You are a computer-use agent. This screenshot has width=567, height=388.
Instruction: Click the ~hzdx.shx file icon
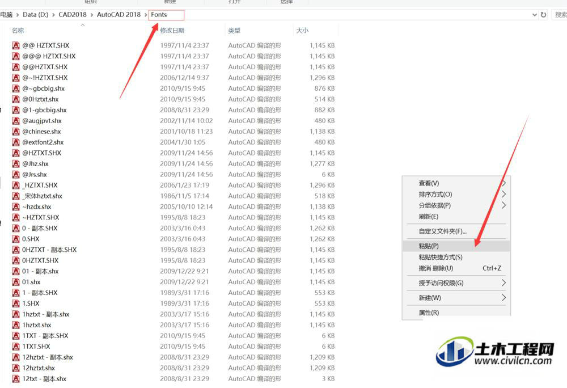tap(16, 207)
